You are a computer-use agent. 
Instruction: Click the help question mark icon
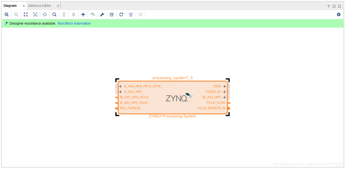(329, 6)
